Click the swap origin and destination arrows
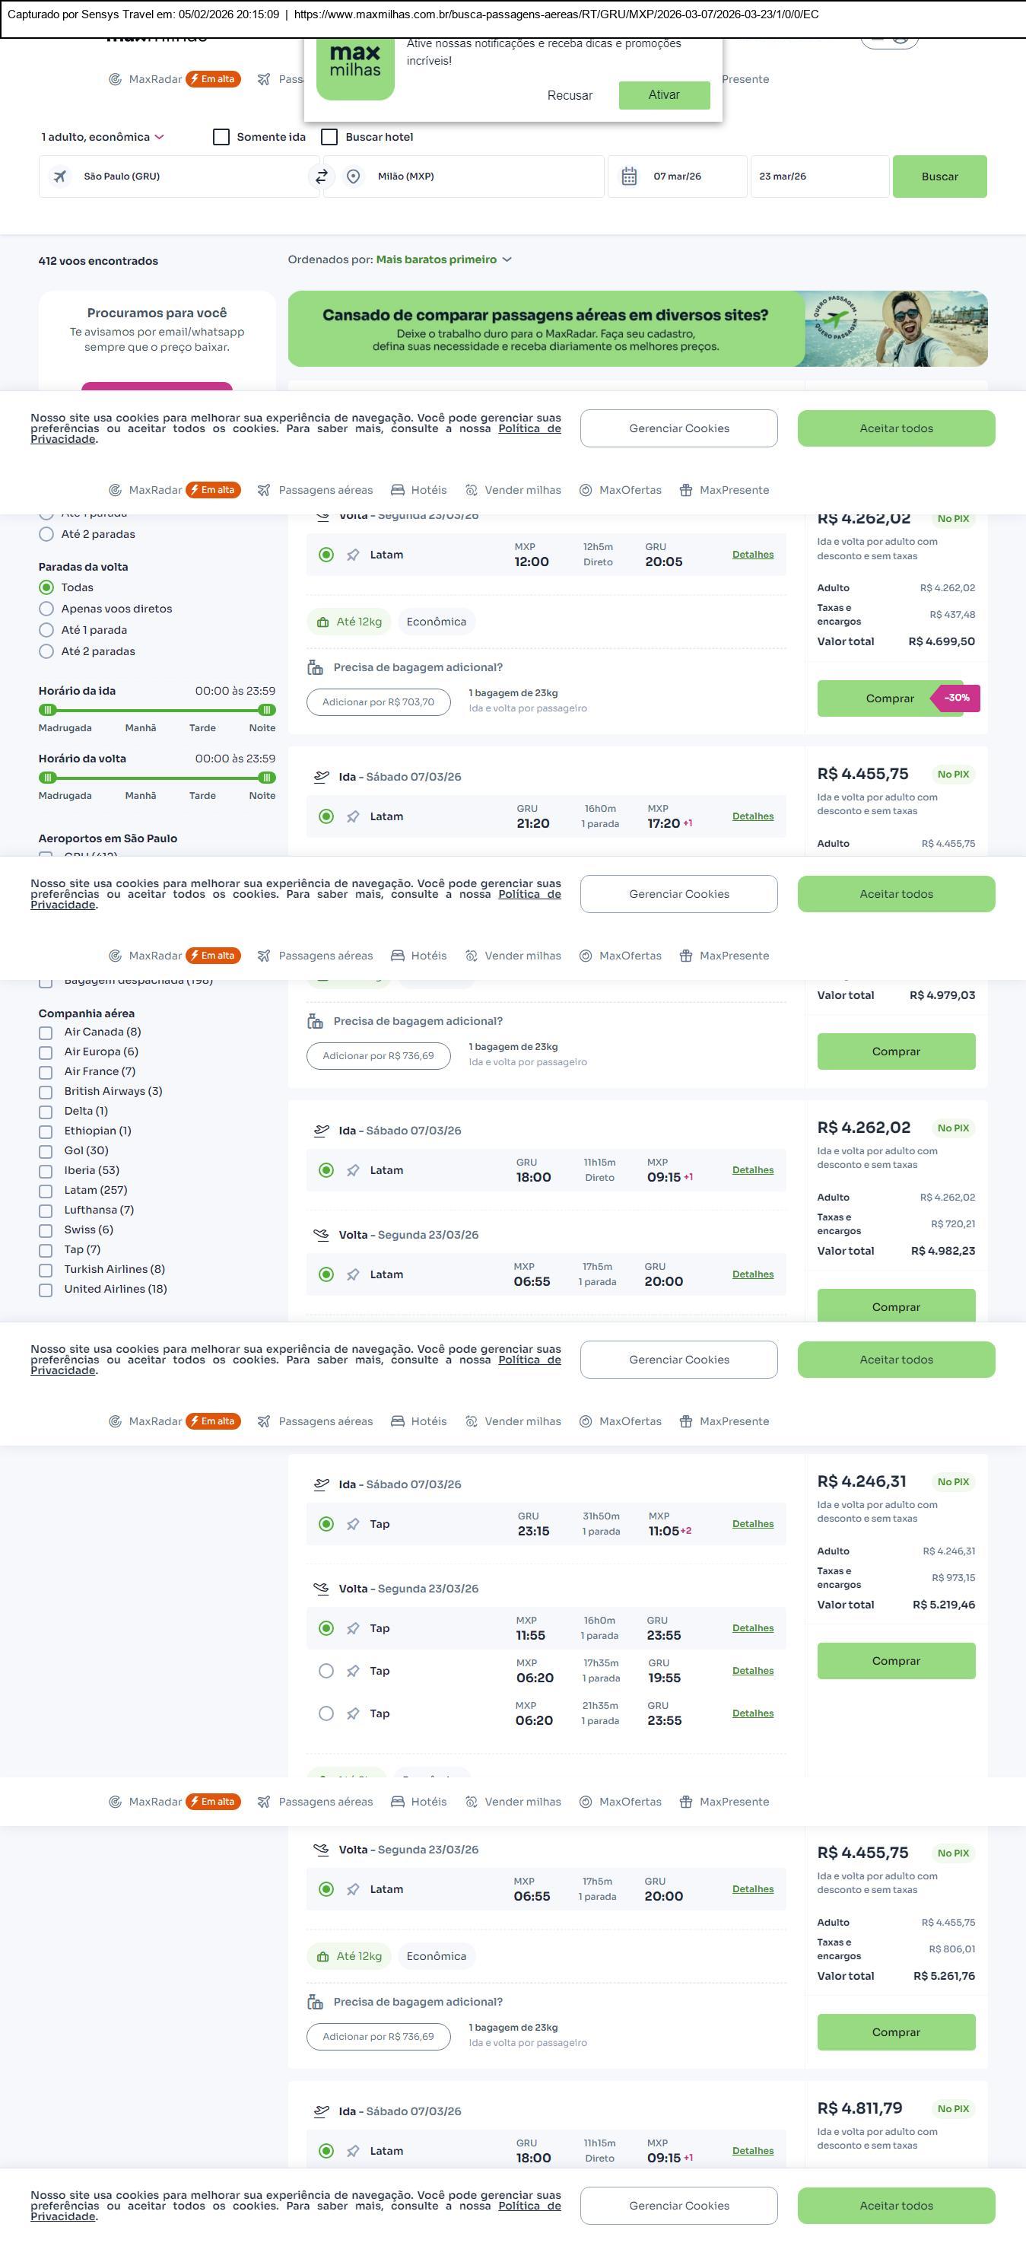Image resolution: width=1026 pixels, height=2243 pixels. tap(321, 177)
